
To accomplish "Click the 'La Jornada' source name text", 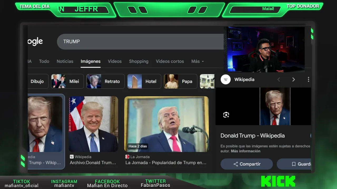I will [140, 157].
